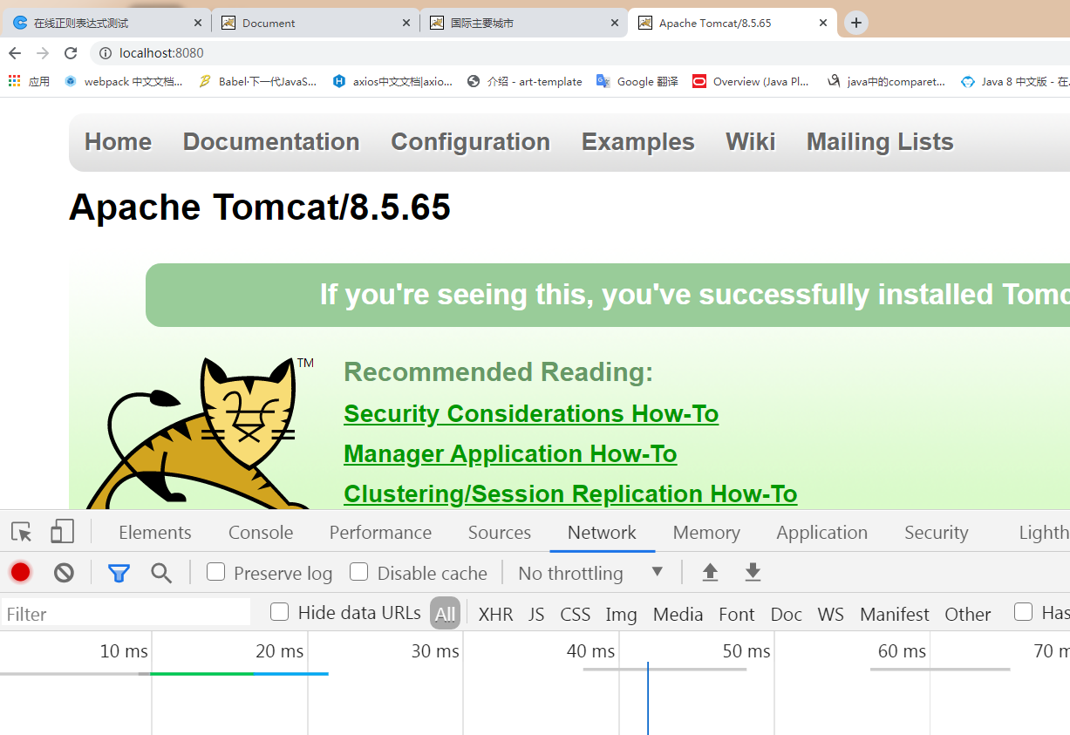The height and width of the screenshot is (735, 1070).
Task: Filter requests by Media
Action: (678, 615)
